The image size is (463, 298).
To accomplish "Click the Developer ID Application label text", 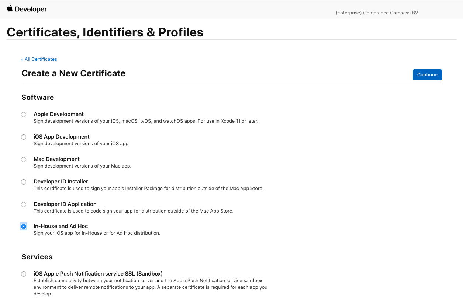I will point(65,204).
